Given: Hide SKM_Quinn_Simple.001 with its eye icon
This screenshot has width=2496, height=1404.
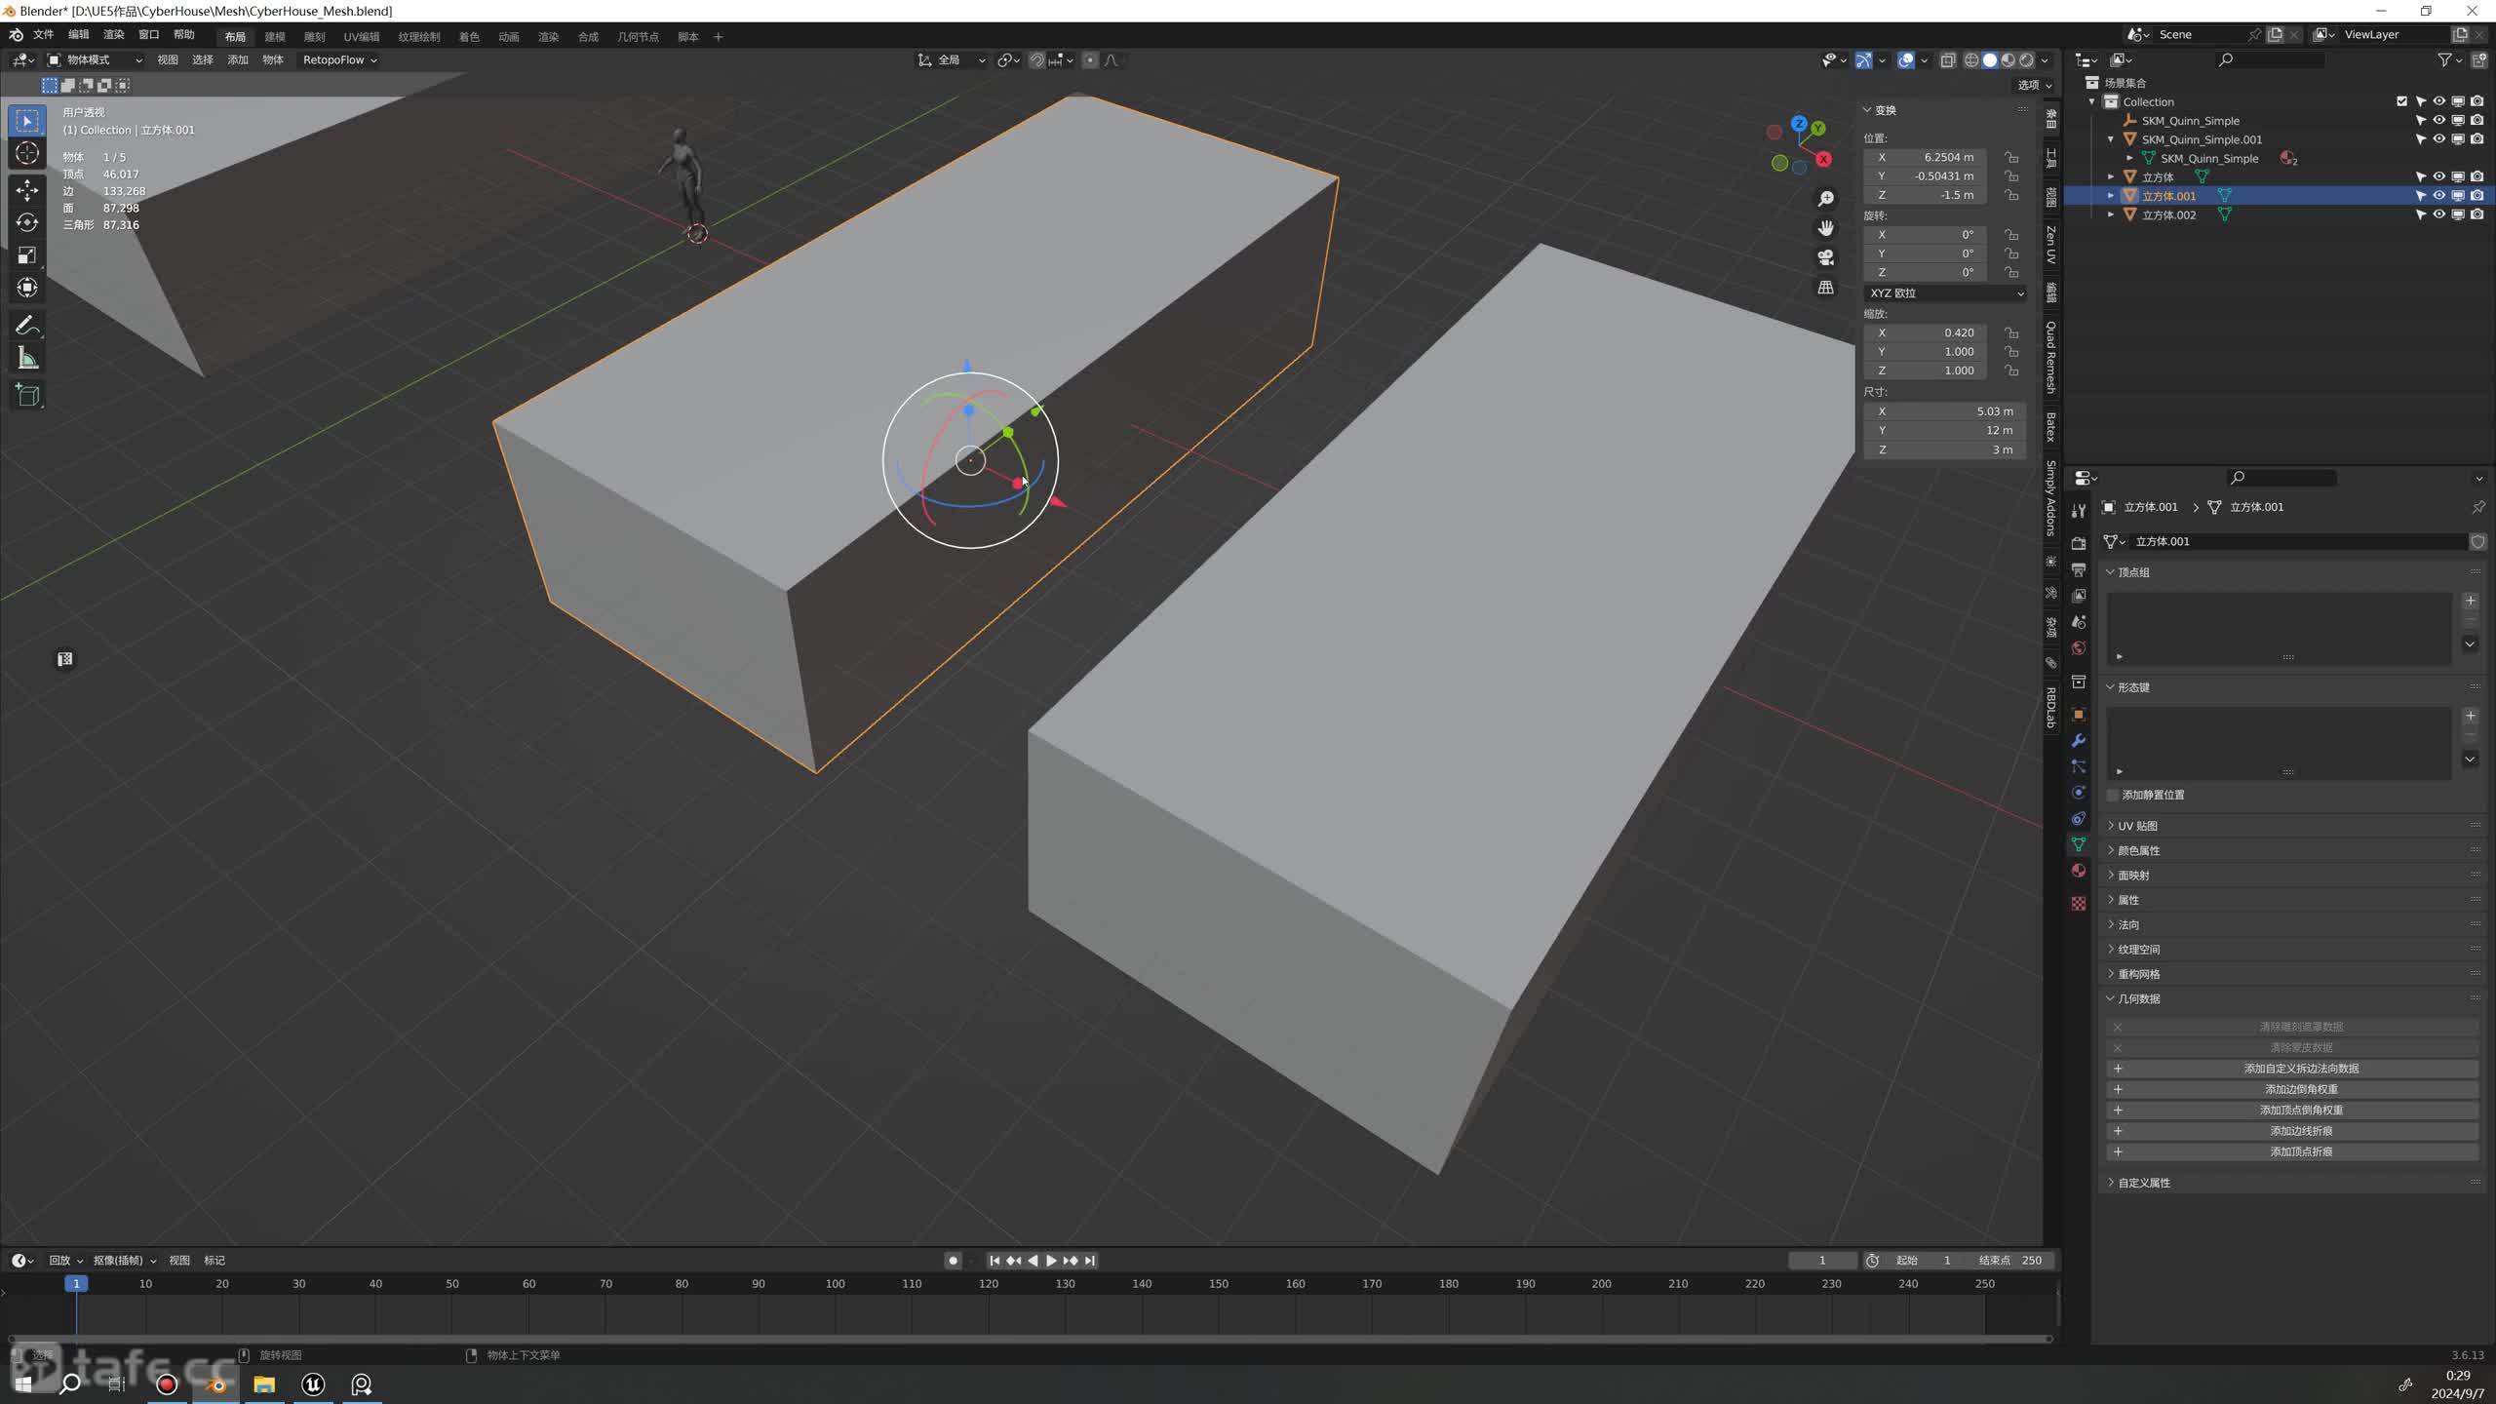Looking at the screenshot, I should 2438,139.
